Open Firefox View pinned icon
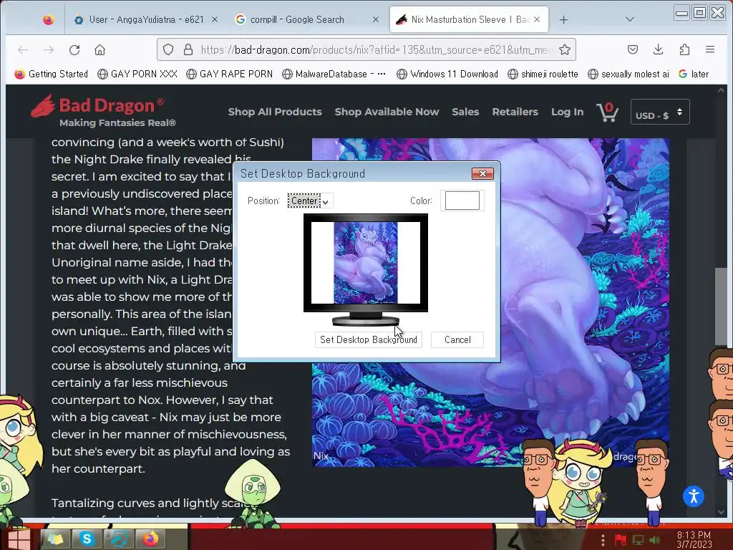This screenshot has width=733, height=550. pos(48,19)
